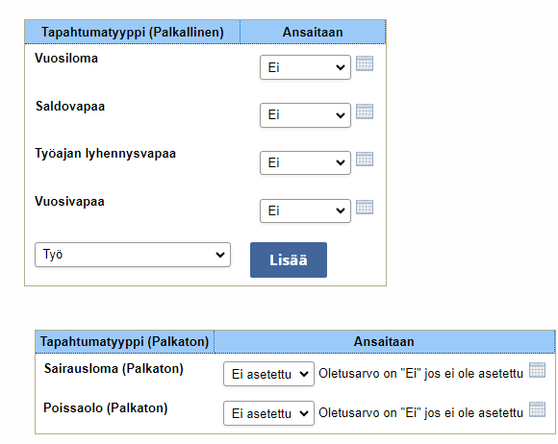Open the calendar icon for Sairausloma (Palkaton)
The image size is (558, 444).
pyautogui.click(x=538, y=370)
